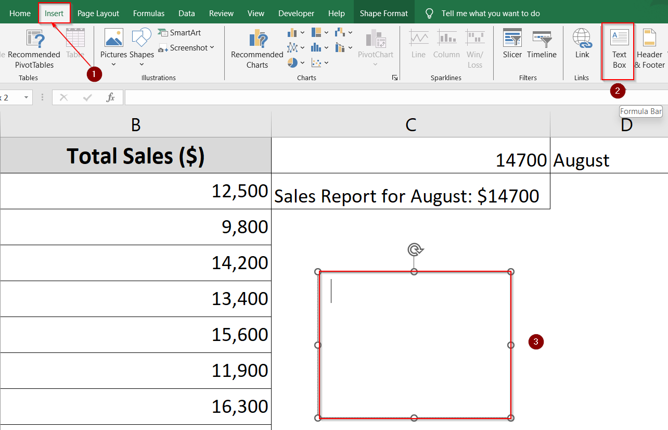Click the Pictures icon

click(x=113, y=38)
